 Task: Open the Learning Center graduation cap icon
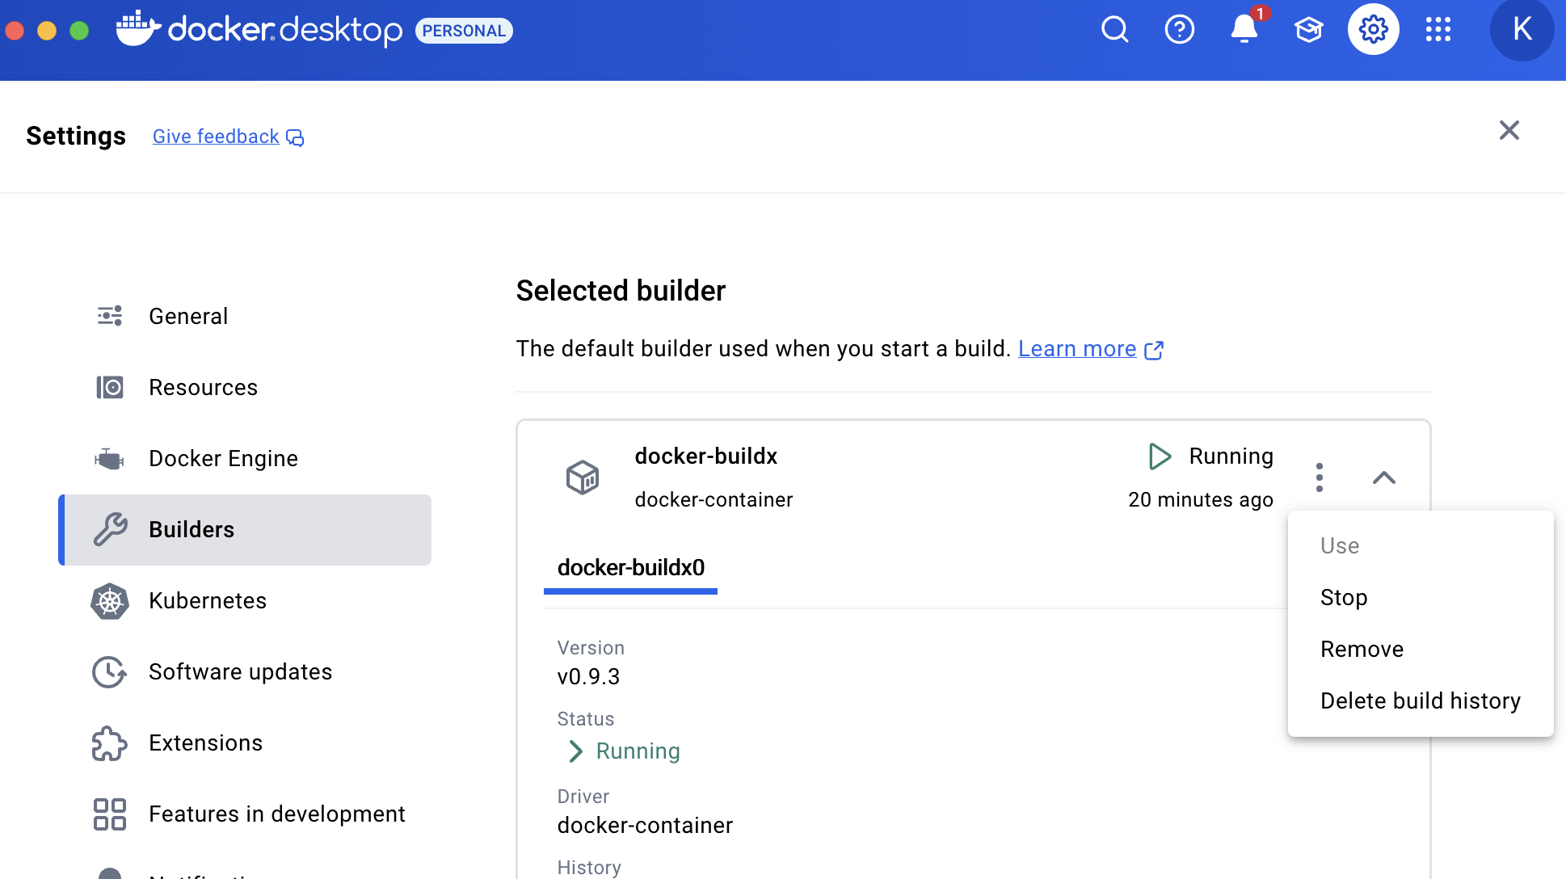tap(1308, 30)
